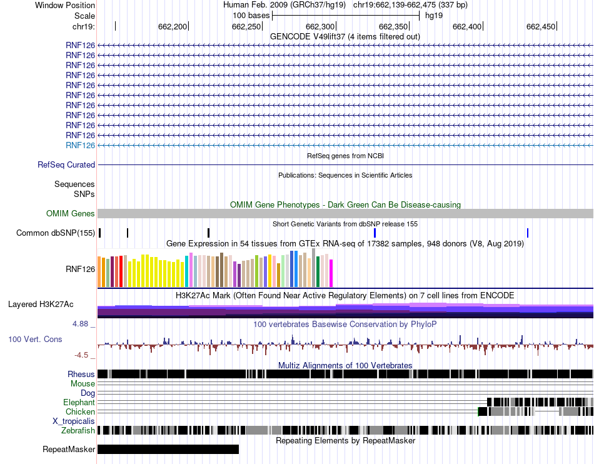Click the RepeatMasker track label
594x464 pixels.
(69, 450)
